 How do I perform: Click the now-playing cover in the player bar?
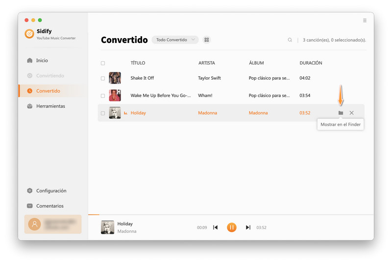click(x=107, y=227)
